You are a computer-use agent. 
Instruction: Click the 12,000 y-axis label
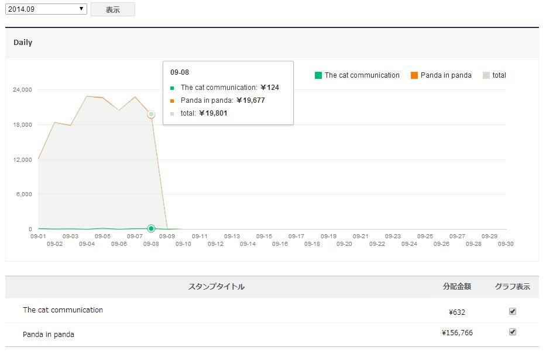(x=22, y=160)
